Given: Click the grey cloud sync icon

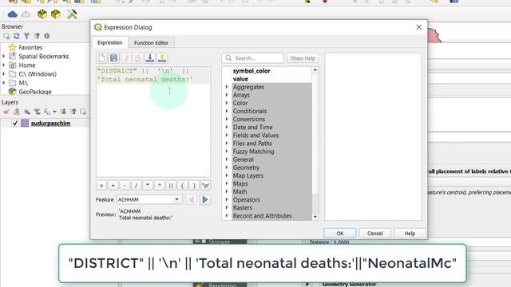Looking at the screenshot, I should (26, 14).
